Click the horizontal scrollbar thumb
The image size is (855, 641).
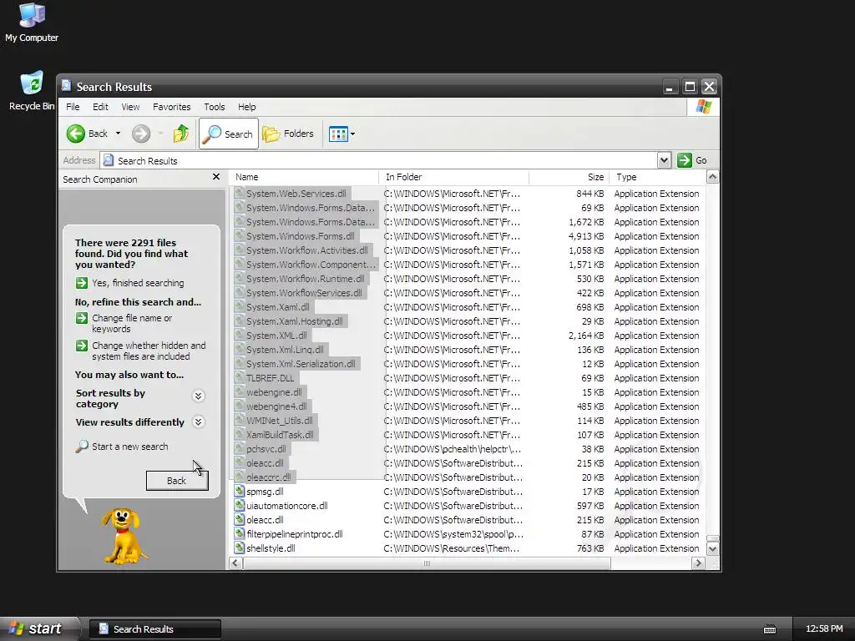pyautogui.click(x=427, y=563)
